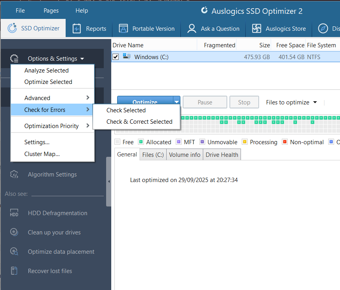Choose Check & Correct Selected
Screen dimensions: 340x290
pyautogui.click(x=139, y=122)
